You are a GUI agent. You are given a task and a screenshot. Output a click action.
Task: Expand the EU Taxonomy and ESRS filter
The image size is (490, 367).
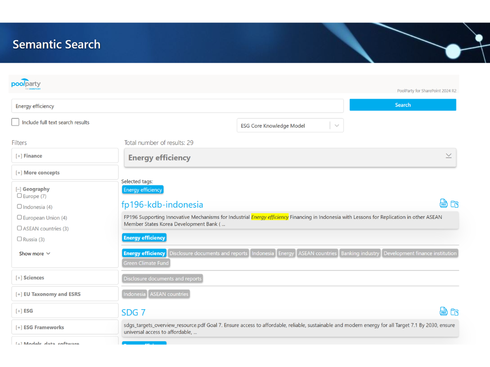pos(19,294)
